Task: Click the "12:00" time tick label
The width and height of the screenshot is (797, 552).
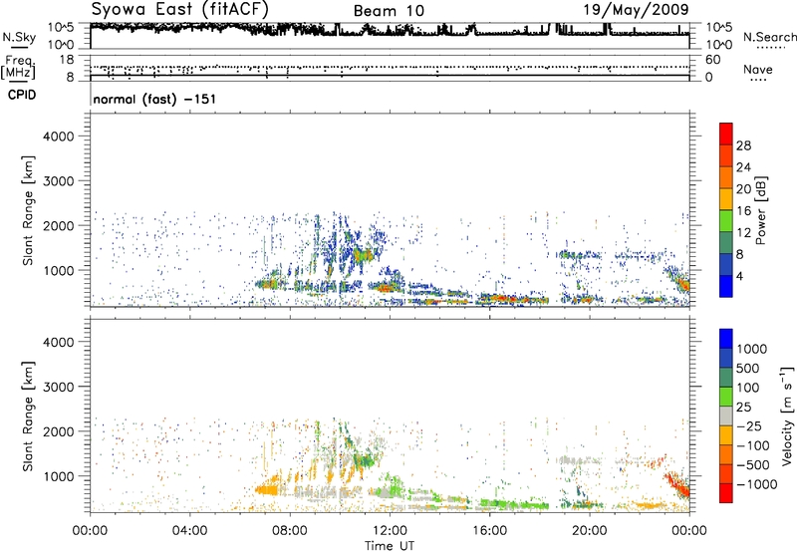Action: click(x=390, y=531)
